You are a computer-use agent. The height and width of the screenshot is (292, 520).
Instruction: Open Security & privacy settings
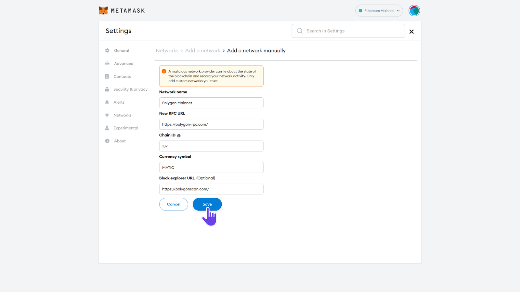[x=130, y=89]
